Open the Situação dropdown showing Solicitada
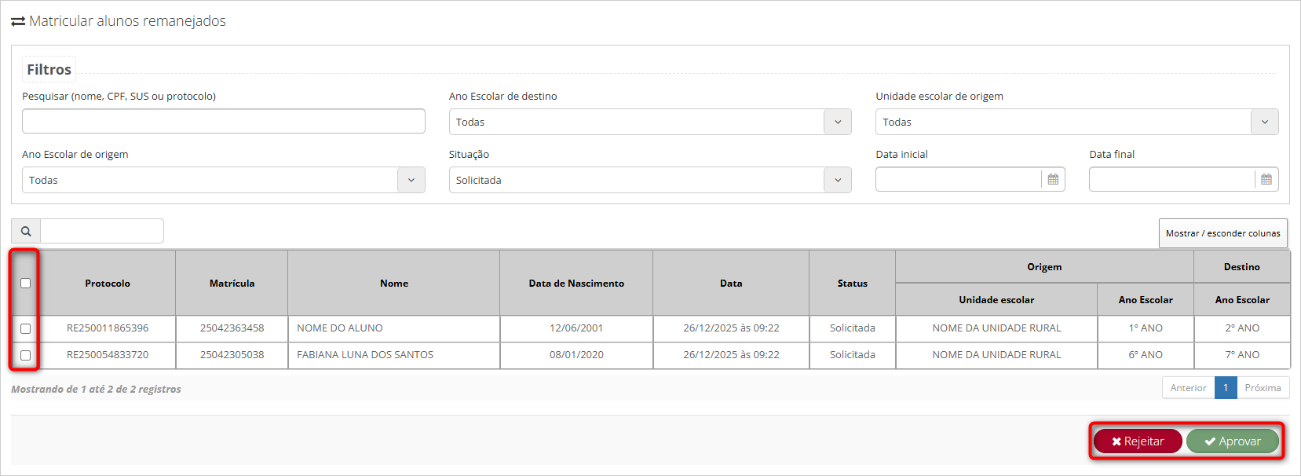This screenshot has width=1301, height=476. [x=837, y=180]
